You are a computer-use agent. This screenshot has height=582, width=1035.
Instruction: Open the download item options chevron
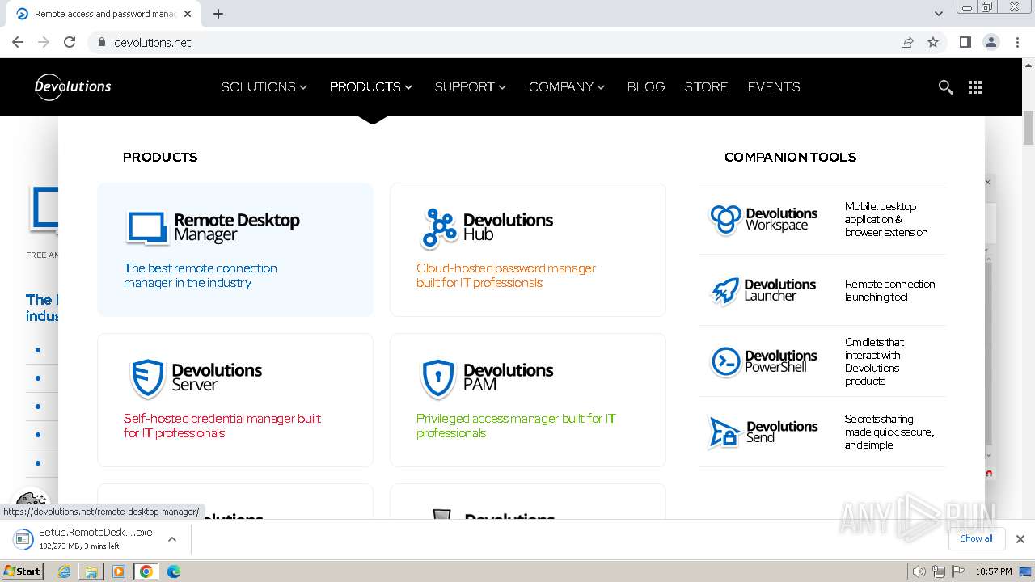click(171, 539)
